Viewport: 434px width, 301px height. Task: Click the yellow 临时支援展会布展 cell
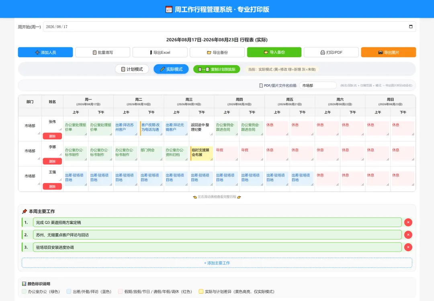[201, 153]
